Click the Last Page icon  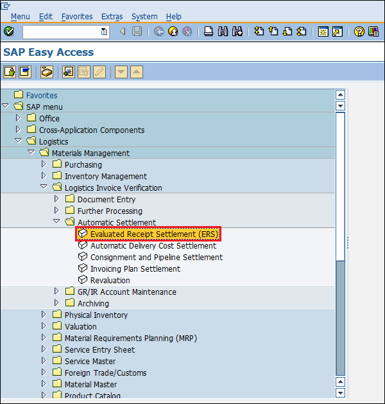(x=302, y=31)
